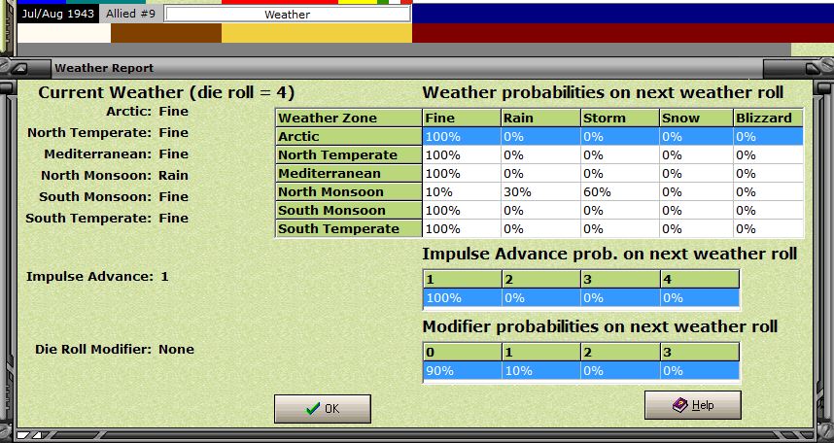Click the Mediterranean: Fine current weather line
The width and height of the screenshot is (834, 443).
(x=116, y=153)
